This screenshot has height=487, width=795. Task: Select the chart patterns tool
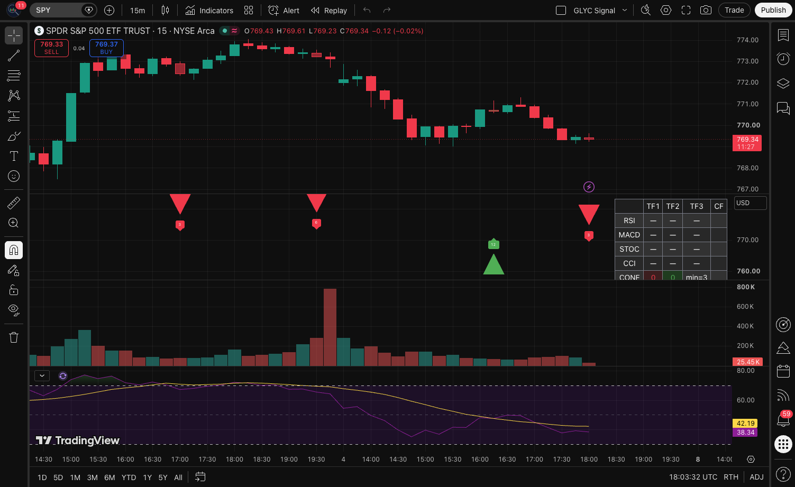[x=14, y=96]
